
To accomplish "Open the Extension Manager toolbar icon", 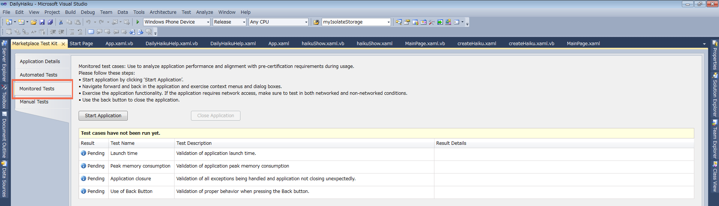I will pyautogui.click(x=448, y=22).
